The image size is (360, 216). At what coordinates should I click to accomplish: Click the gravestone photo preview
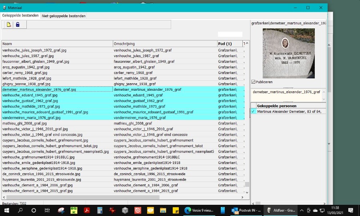[x=288, y=53]
